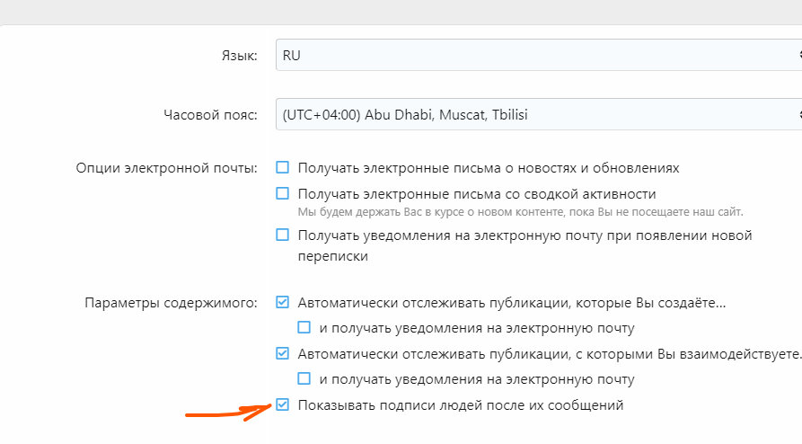802x444 pixels.
Task: Click the arrow stepper of the RU dropdown
Action: click(798, 55)
